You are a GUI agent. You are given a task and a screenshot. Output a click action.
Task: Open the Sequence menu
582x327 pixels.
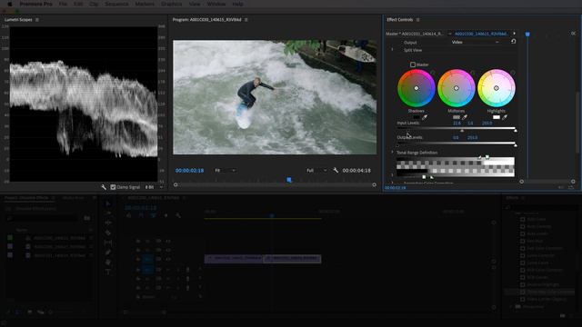[x=116, y=4]
